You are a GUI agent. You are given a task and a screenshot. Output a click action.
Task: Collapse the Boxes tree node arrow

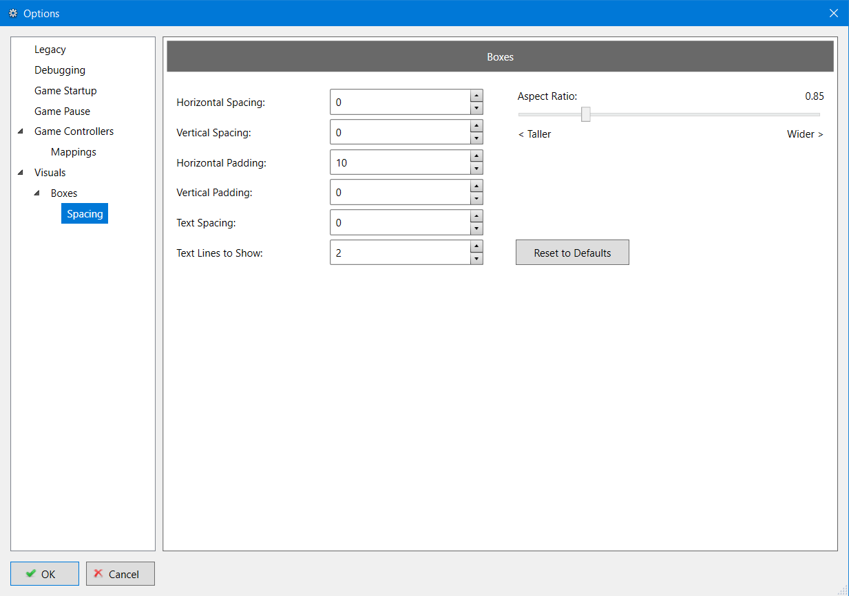click(x=36, y=193)
